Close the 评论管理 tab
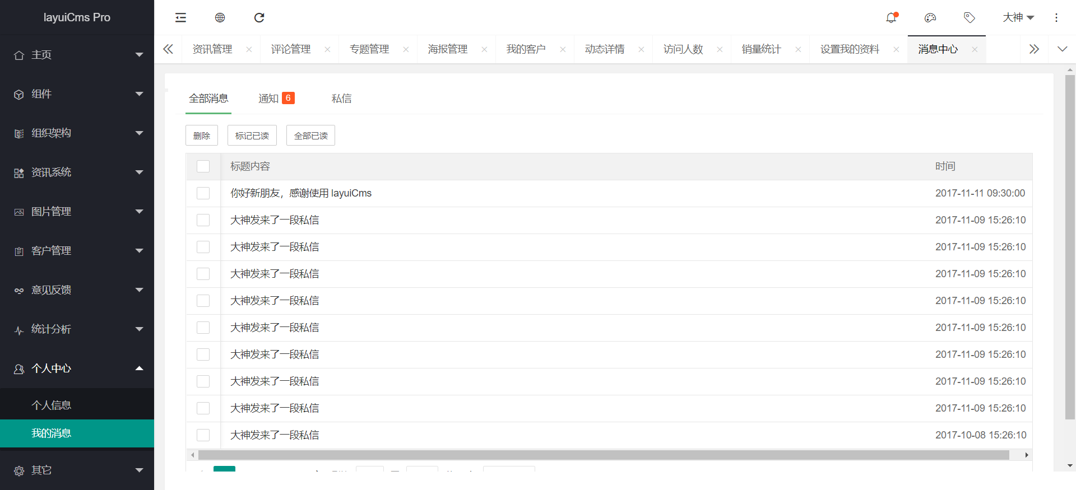The image size is (1076, 490). click(327, 49)
